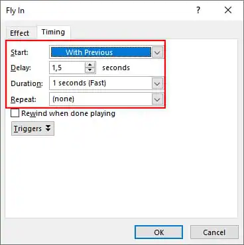Image resolution: width=244 pixels, height=245 pixels.
Task: Close the Fly In dialog
Action: 228,10
